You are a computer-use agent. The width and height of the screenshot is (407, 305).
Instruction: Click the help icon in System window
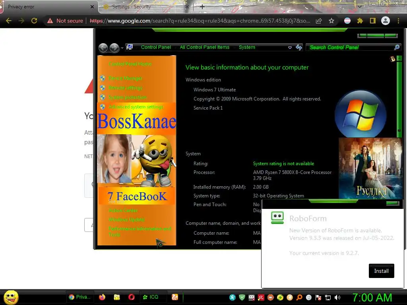pyautogui.click(x=392, y=59)
